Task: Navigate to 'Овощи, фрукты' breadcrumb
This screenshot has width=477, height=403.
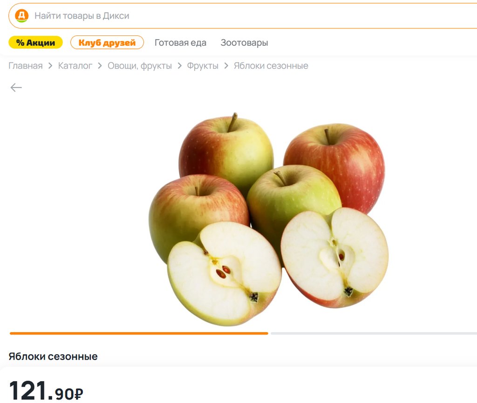Action: 140,66
